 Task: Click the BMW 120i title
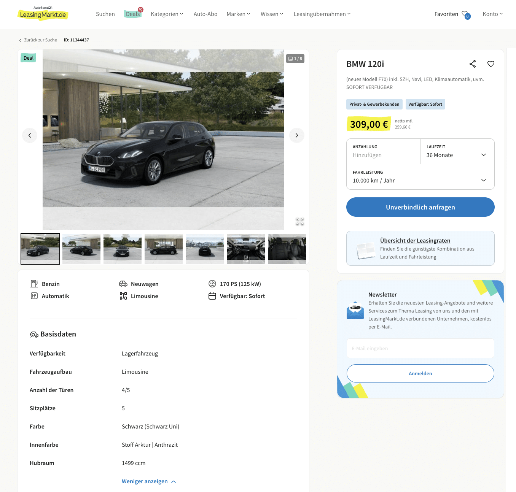click(x=365, y=64)
